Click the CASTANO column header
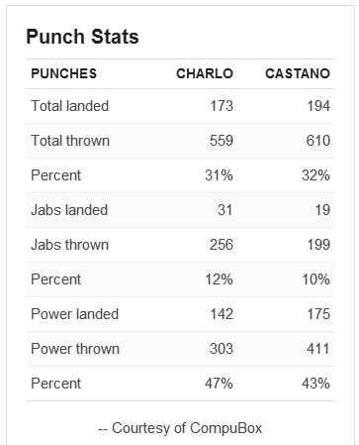359x445 pixels. 298,73
